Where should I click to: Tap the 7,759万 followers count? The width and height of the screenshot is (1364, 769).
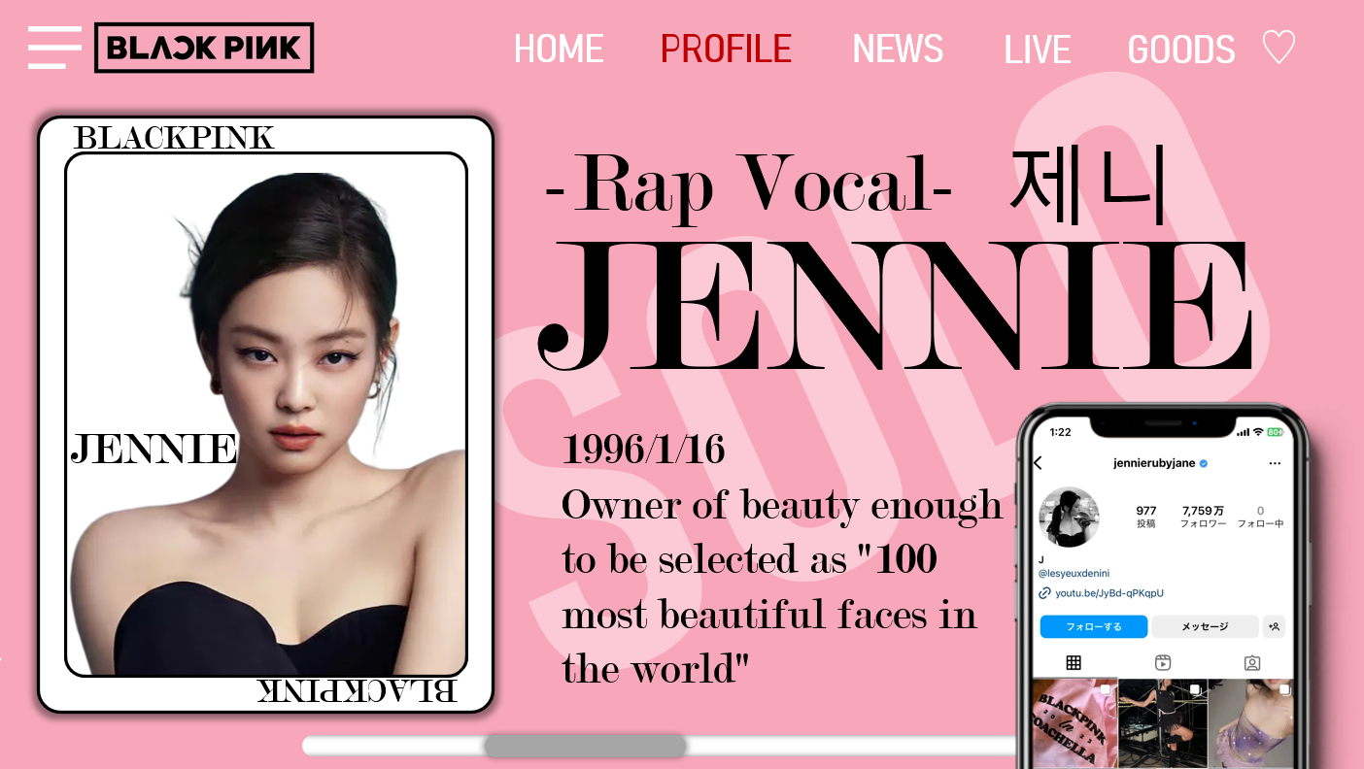(x=1203, y=517)
